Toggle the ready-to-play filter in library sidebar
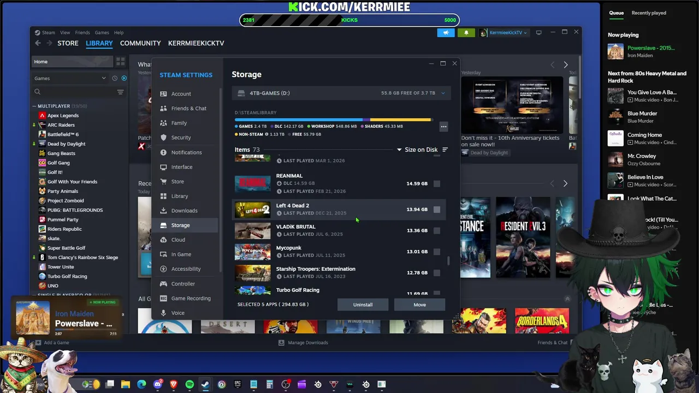The width and height of the screenshot is (699, 393). [x=124, y=78]
